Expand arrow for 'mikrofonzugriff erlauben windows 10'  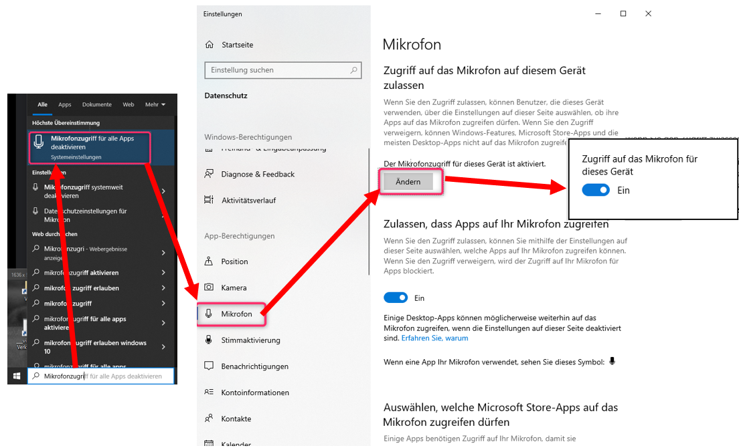point(163,347)
